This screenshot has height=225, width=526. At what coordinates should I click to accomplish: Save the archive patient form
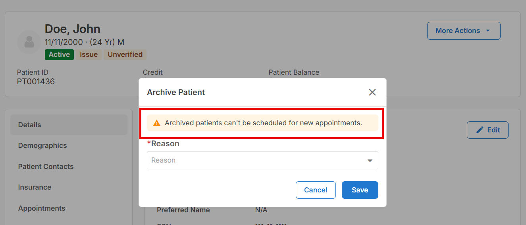pyautogui.click(x=360, y=190)
